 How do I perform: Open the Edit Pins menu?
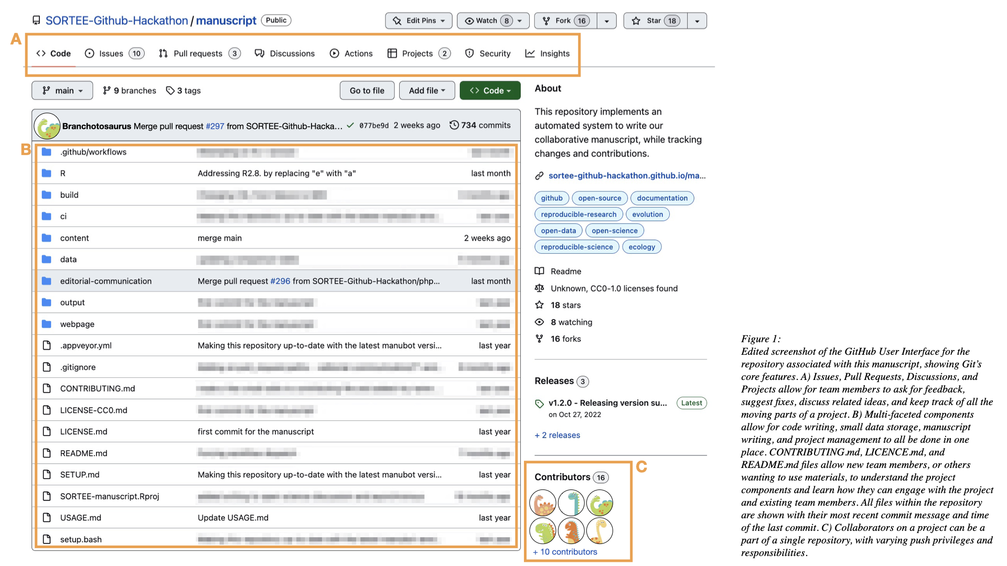coord(418,20)
